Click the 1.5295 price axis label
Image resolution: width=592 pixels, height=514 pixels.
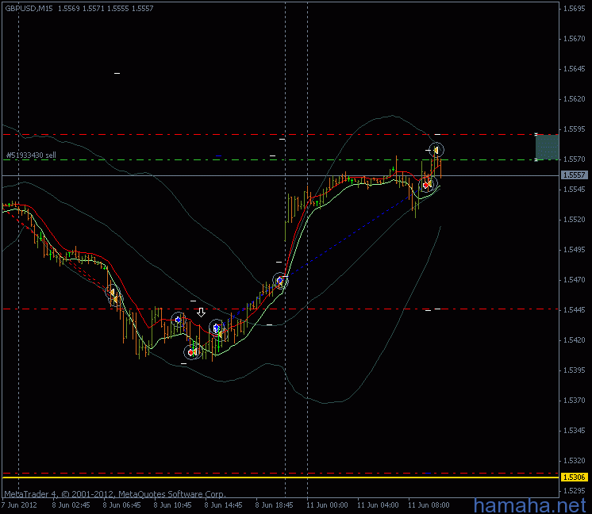point(575,491)
